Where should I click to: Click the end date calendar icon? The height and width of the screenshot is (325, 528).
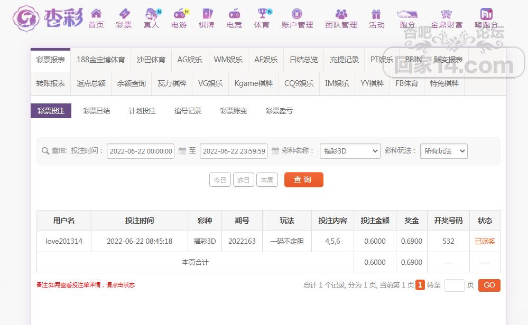tap(275, 151)
